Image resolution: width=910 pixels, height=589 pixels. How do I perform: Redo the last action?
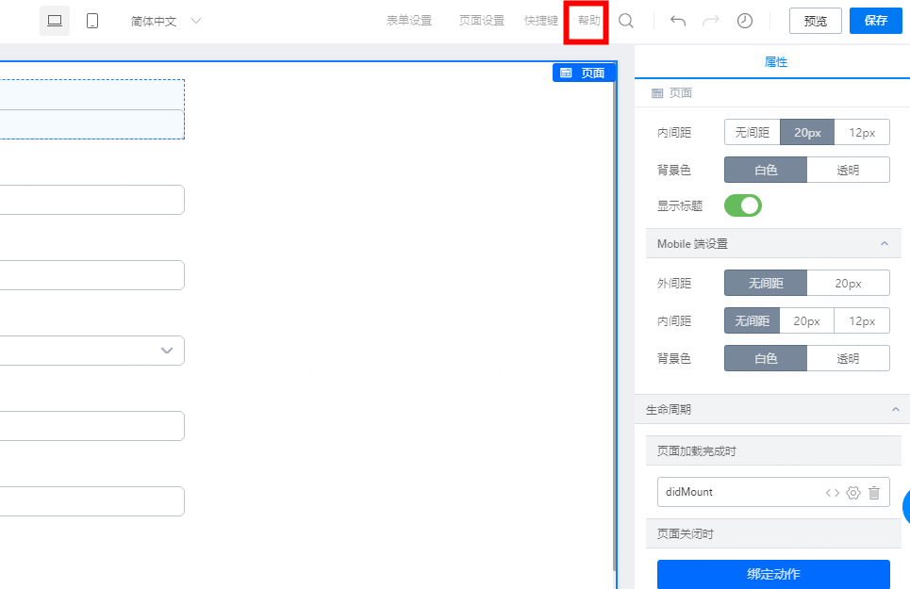point(710,21)
